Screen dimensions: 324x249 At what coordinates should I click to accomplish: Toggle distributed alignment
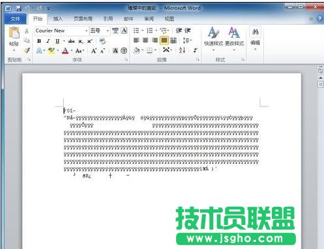coord(173,40)
